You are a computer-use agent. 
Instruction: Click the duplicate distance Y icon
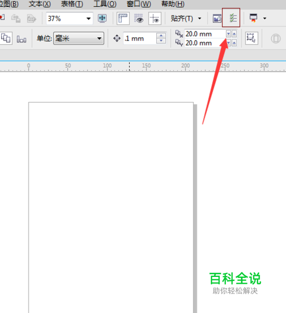click(179, 43)
